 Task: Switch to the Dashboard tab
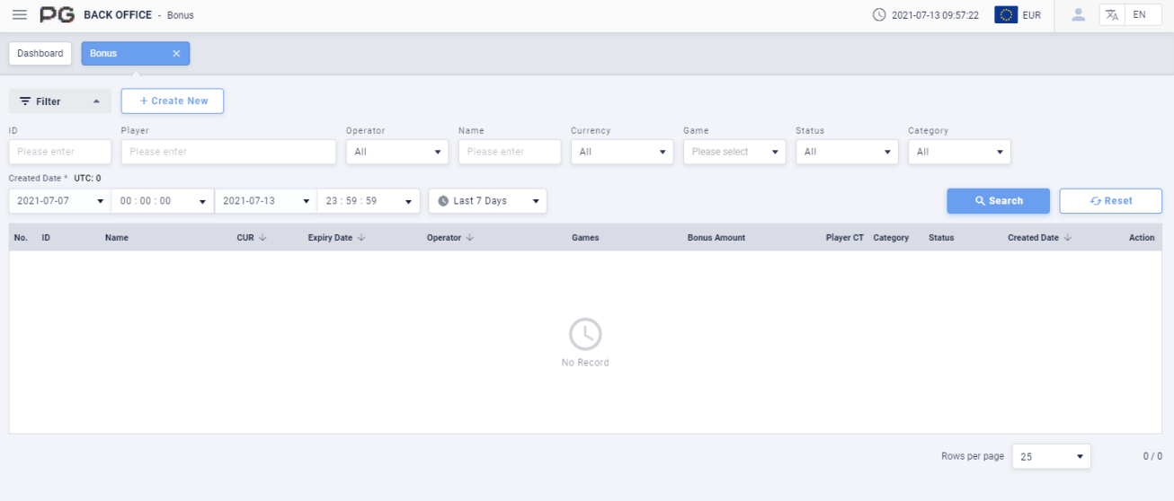[x=40, y=54]
